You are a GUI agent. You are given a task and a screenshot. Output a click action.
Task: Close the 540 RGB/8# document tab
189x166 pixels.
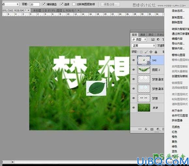[29, 10]
